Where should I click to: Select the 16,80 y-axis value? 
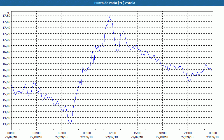(6, 46)
